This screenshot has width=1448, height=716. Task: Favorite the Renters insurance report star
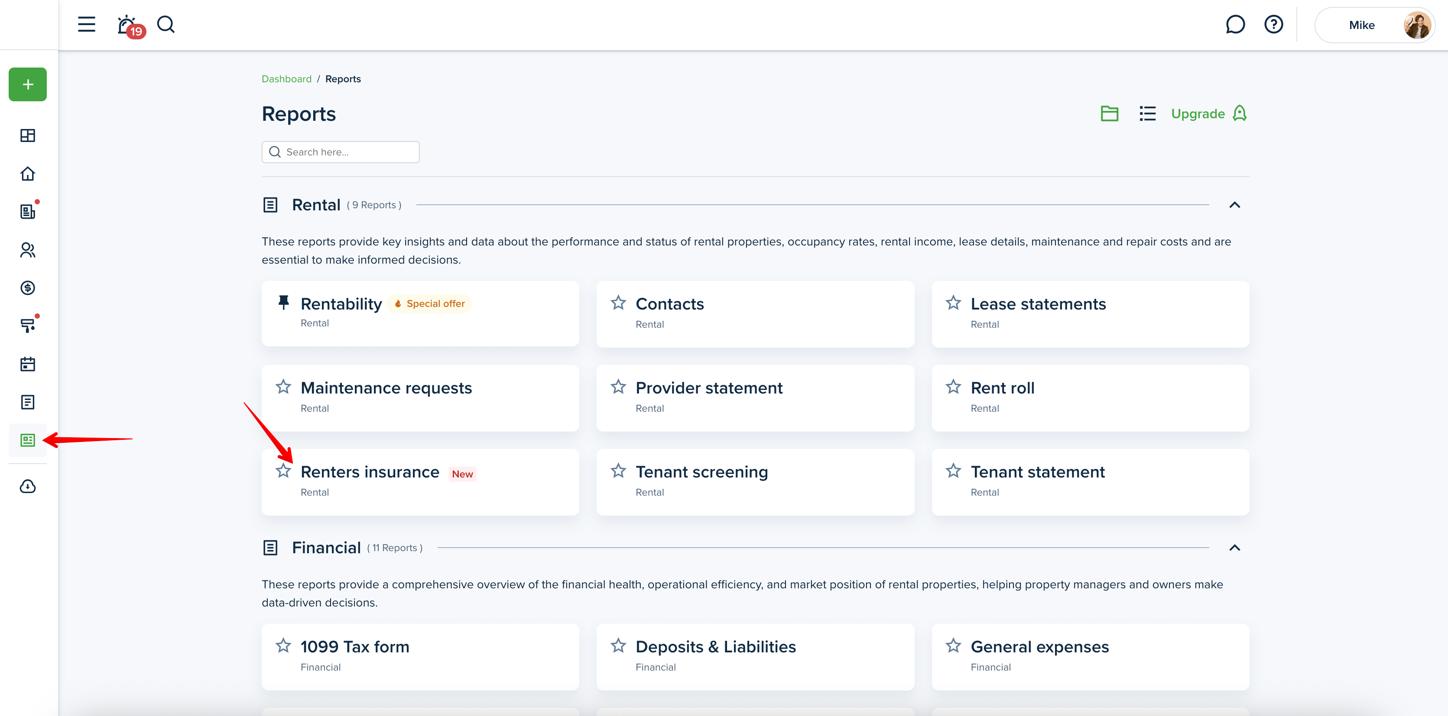click(283, 471)
